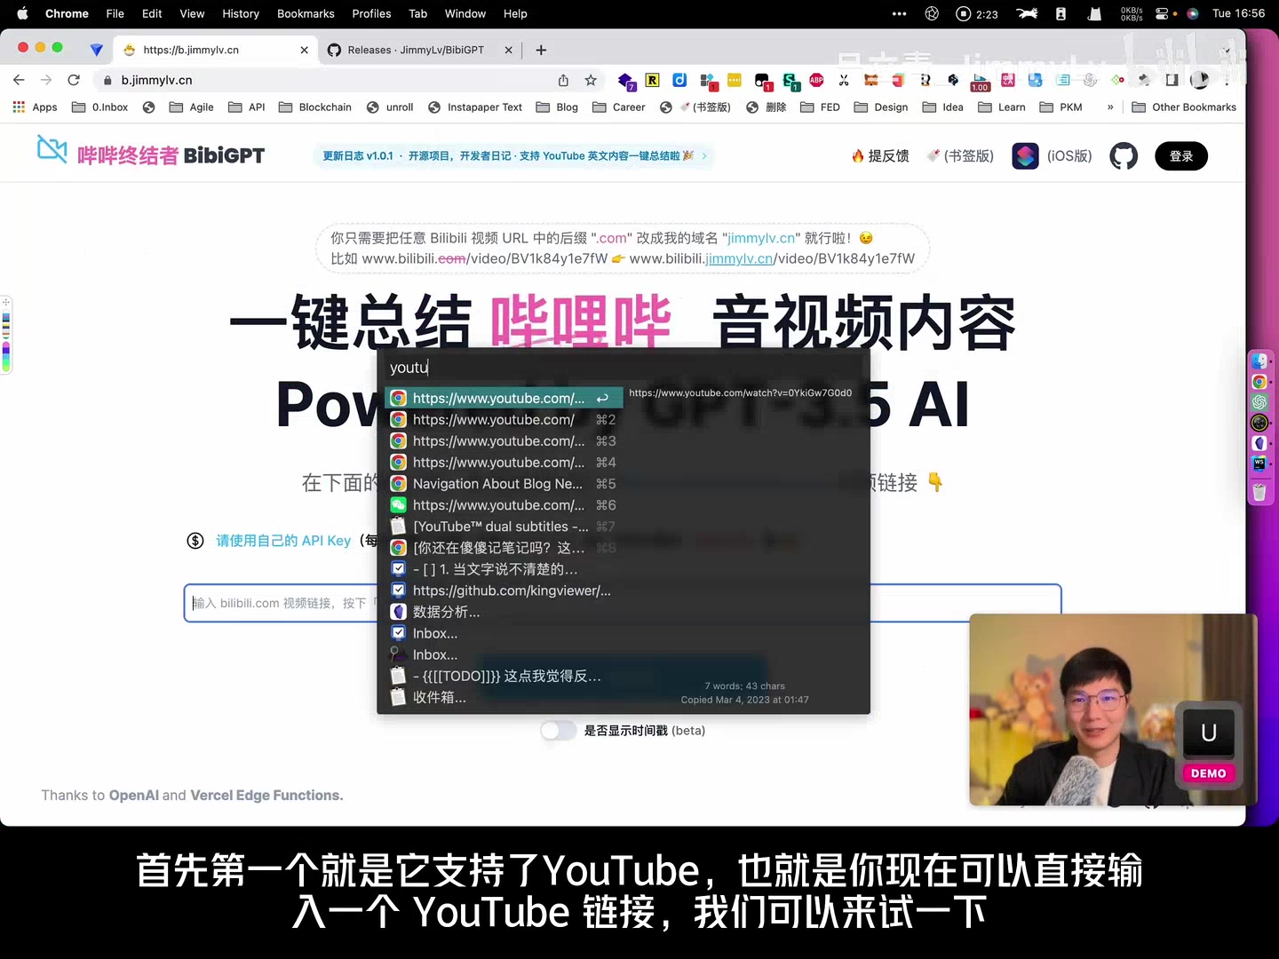Open the Other Bookmarks folder
Viewport: 1279px width, 959px height.
point(1185,107)
